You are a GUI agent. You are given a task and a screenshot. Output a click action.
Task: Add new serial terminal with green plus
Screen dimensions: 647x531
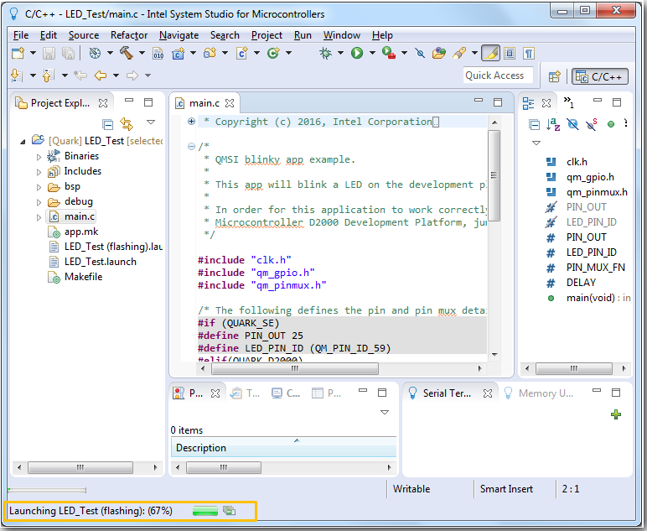616,414
